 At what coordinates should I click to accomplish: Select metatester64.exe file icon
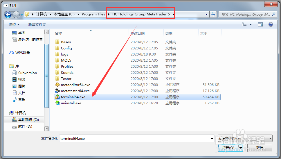pos(57,91)
